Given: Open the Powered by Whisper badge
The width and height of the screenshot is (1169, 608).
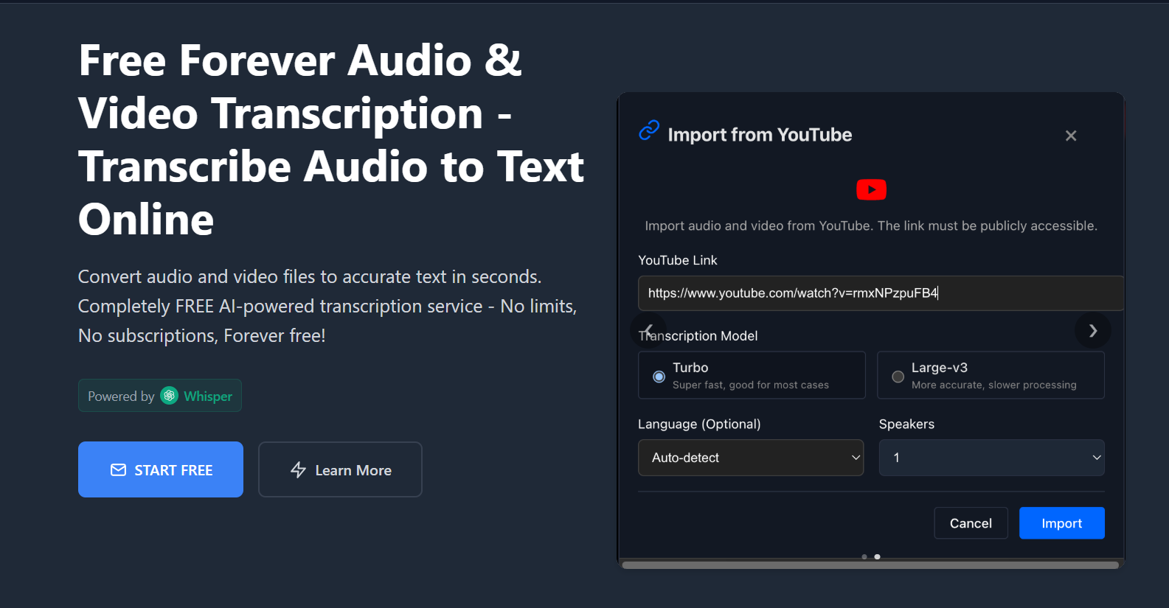Looking at the screenshot, I should coord(160,396).
